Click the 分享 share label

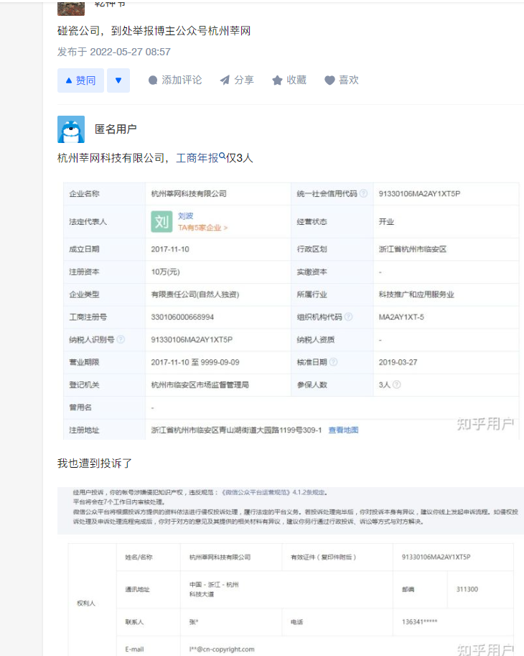244,80
